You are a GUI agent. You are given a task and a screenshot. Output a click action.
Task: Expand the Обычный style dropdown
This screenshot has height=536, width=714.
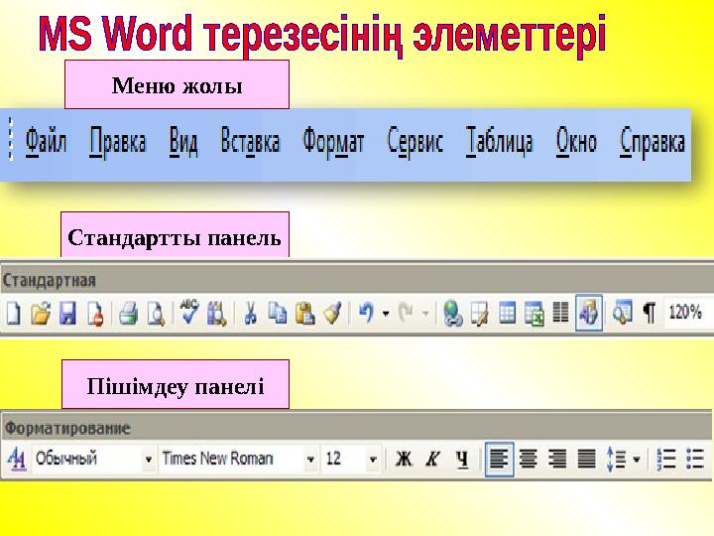(149, 460)
